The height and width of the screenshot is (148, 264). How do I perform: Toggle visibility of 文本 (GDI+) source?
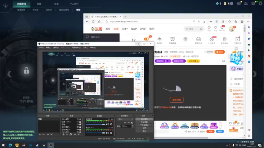78,122
